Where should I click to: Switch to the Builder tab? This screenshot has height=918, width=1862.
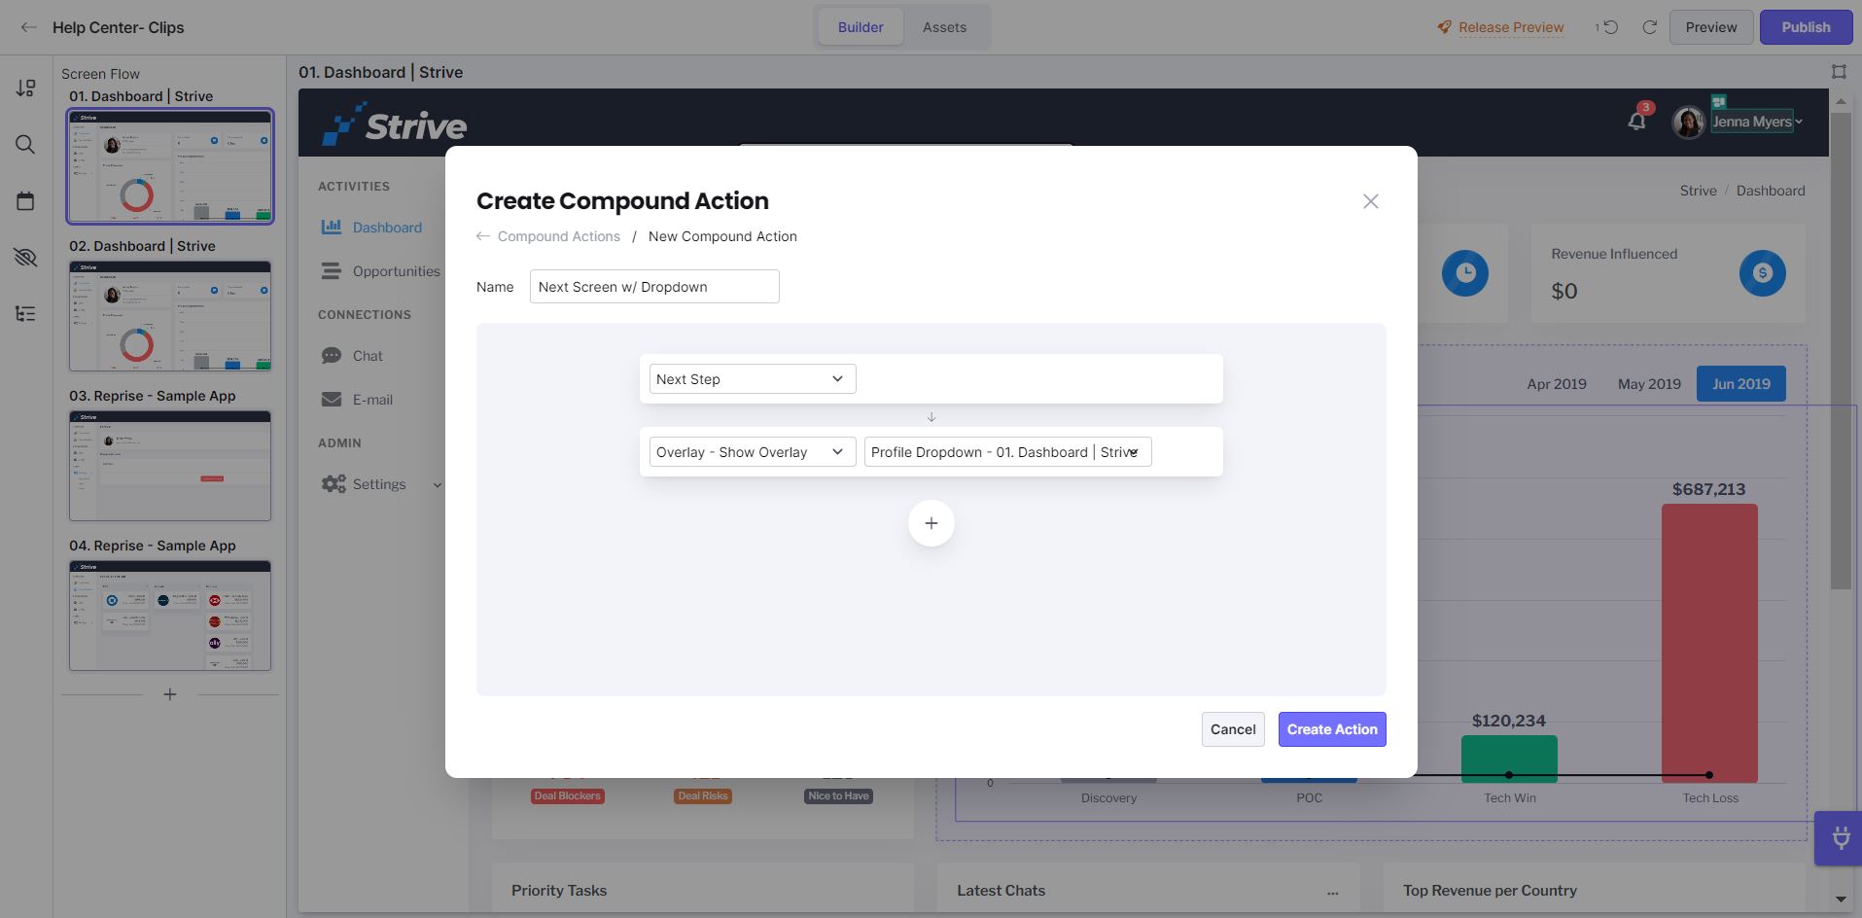[x=861, y=27]
